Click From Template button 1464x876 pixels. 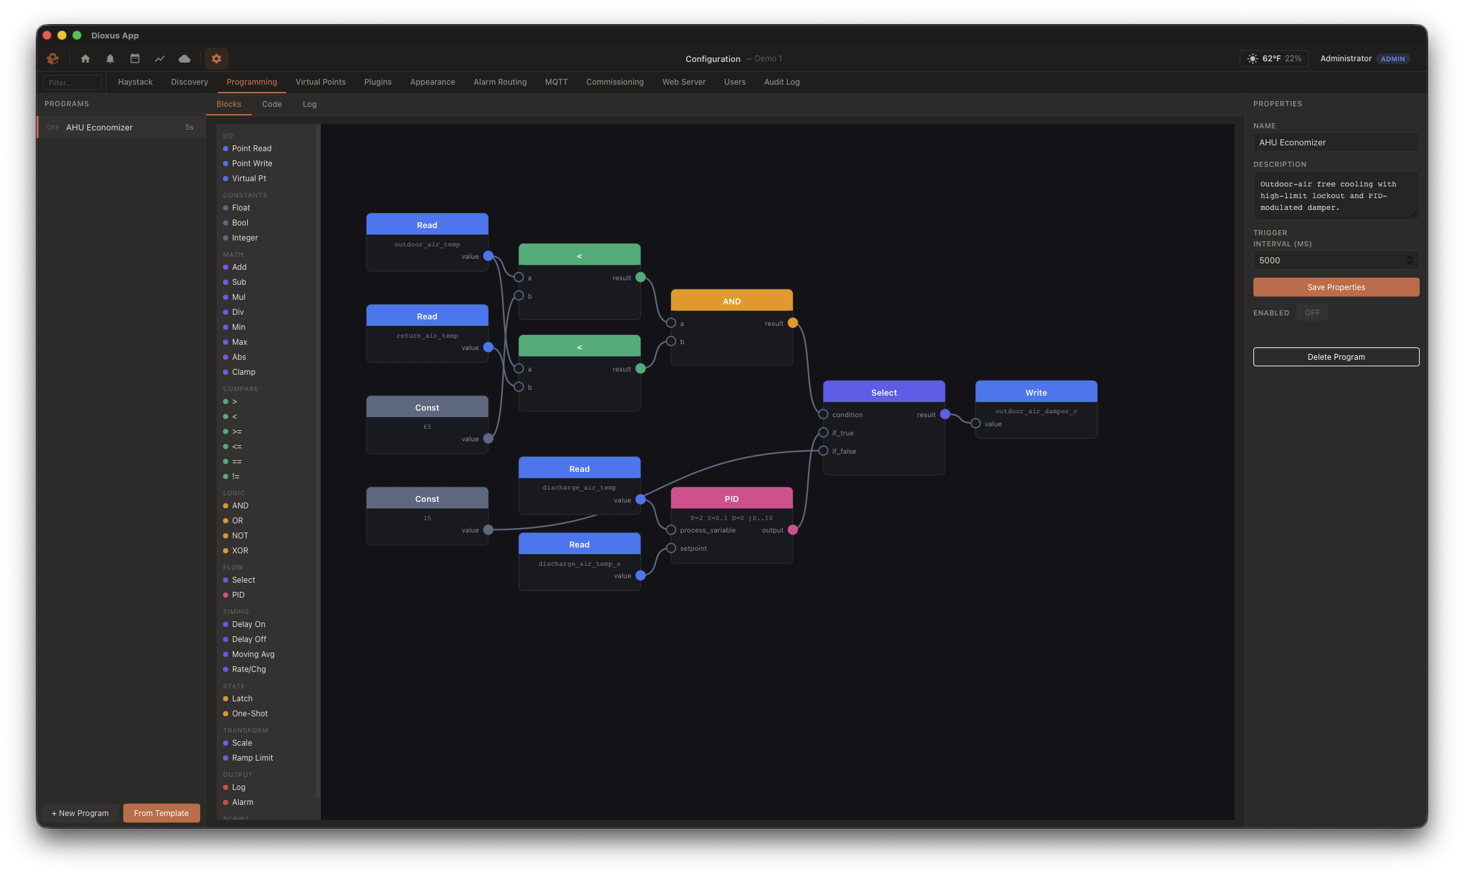coord(161,813)
